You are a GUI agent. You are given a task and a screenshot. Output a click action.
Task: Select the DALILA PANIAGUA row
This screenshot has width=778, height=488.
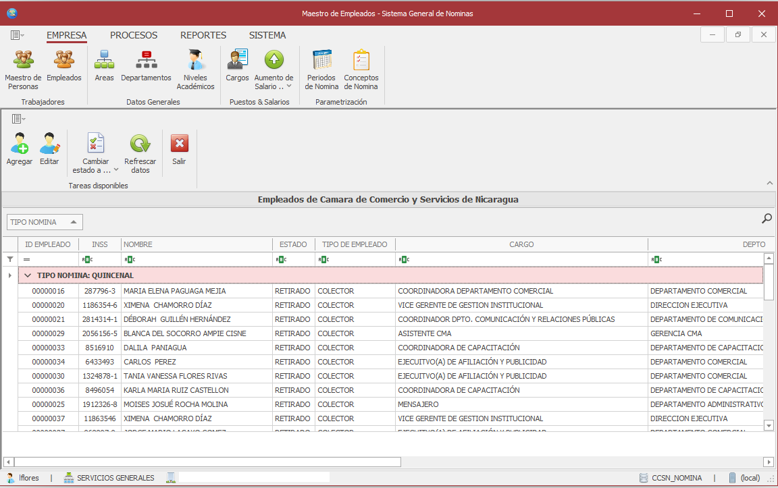coord(390,348)
